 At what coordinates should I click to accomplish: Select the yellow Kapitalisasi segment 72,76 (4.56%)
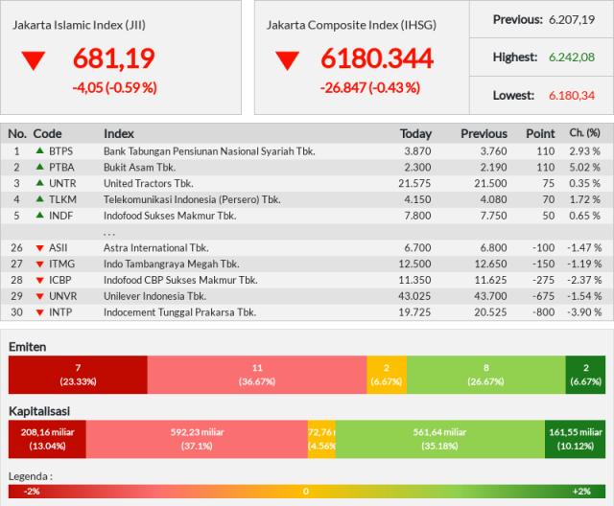point(321,439)
